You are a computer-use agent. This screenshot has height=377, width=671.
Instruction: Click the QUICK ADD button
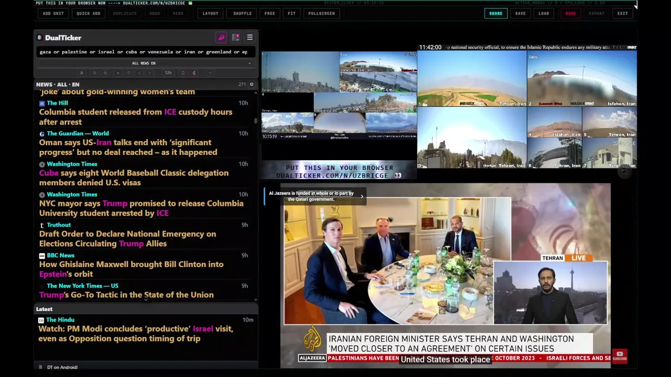[x=88, y=14]
